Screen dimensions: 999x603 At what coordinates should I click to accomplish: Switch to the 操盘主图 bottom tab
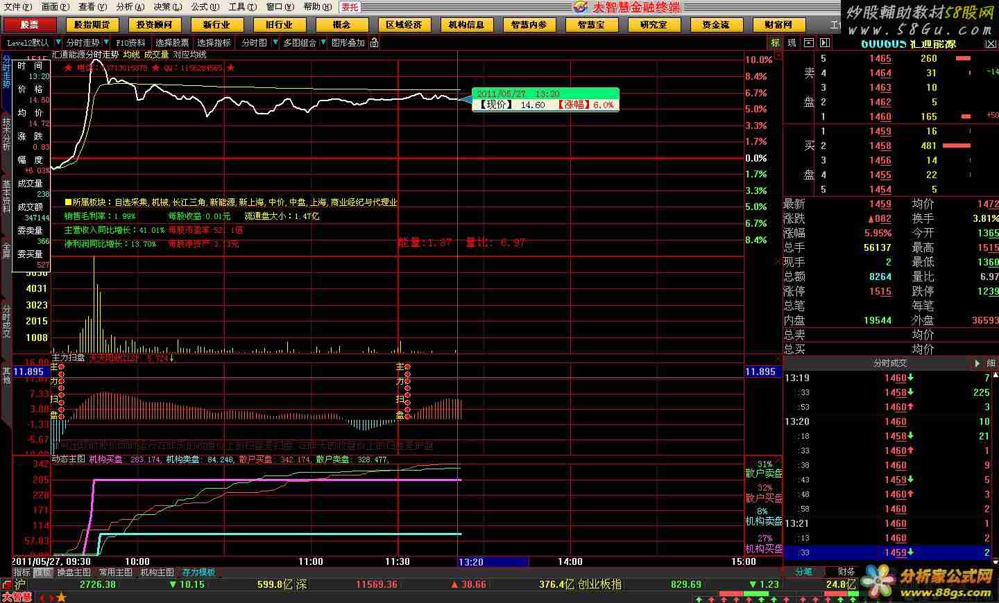[x=74, y=573]
